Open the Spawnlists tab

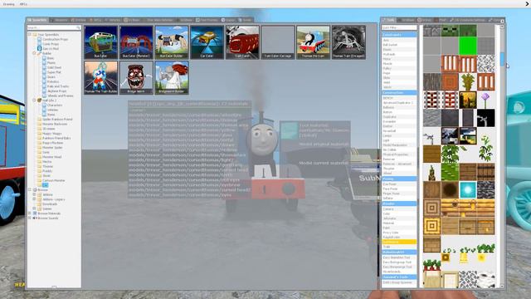click(x=37, y=20)
